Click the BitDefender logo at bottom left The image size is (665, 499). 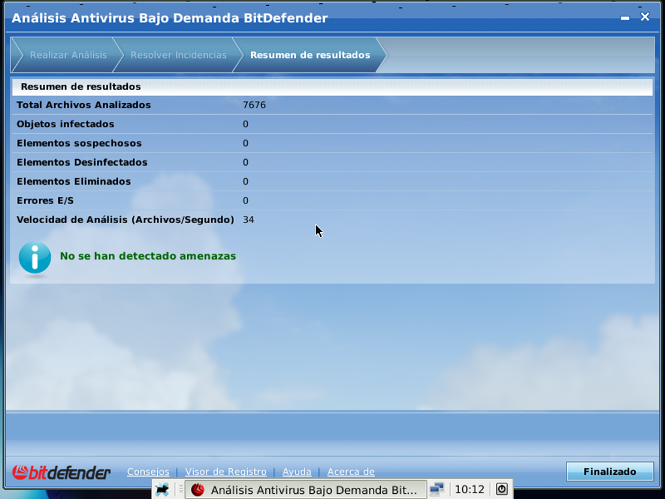pyautogui.click(x=61, y=472)
